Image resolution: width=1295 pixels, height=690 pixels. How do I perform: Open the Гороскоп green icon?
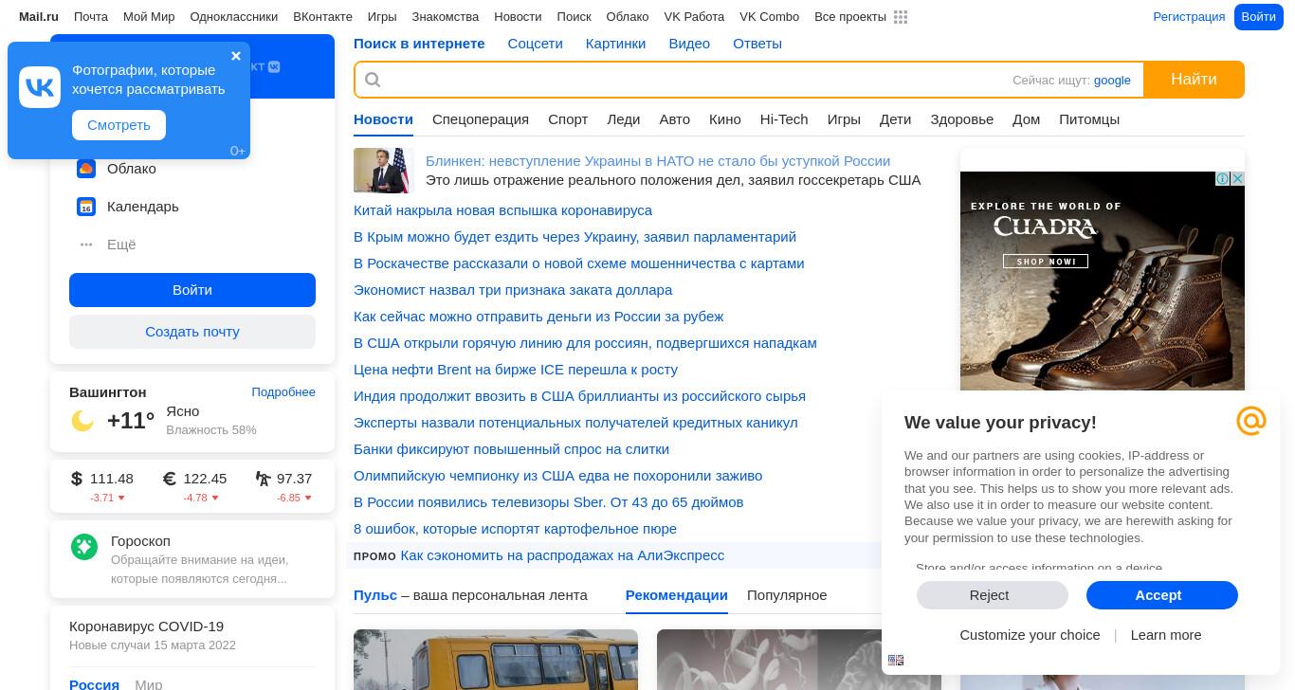(x=84, y=546)
